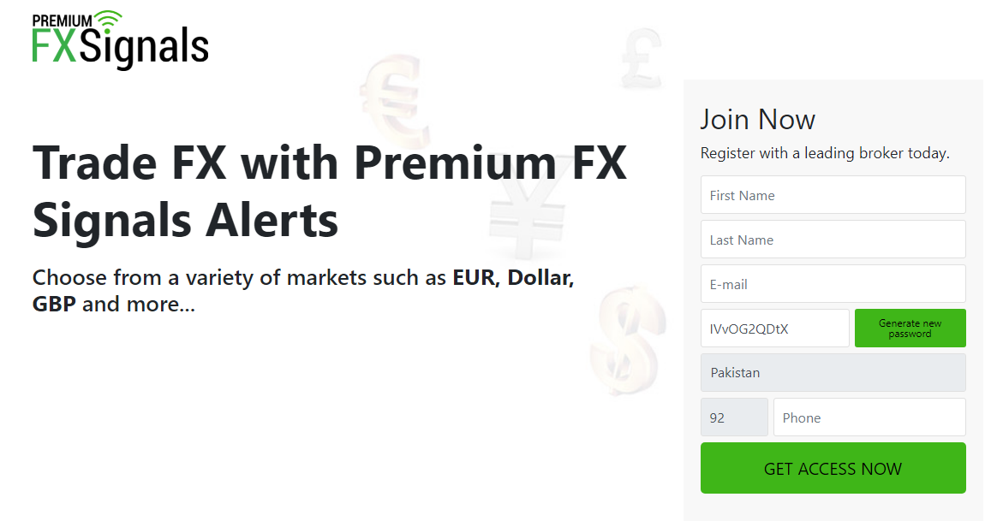
Task: Select the generated password field
Action: [x=774, y=328]
